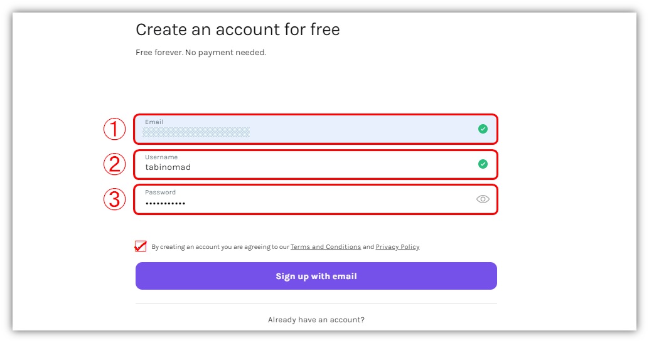649x343 pixels.
Task: Click the tabinomad text in Username field
Action: [x=168, y=167]
